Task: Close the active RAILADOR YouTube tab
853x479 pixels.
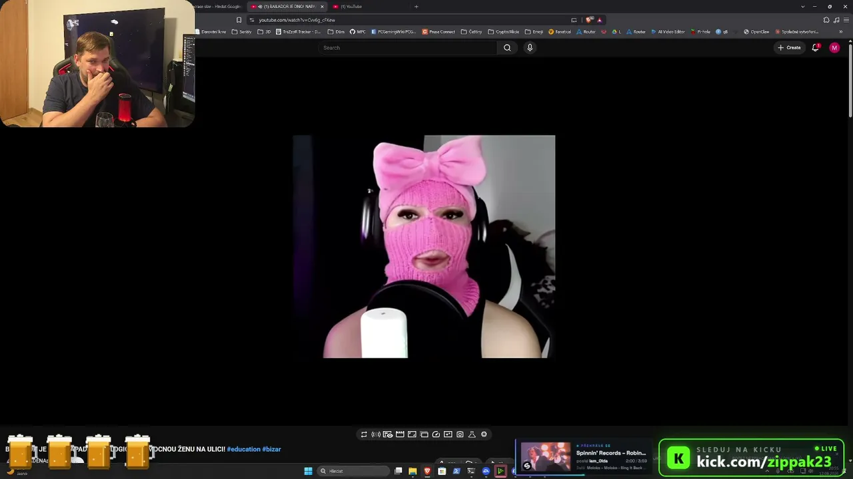Action: coord(322,7)
